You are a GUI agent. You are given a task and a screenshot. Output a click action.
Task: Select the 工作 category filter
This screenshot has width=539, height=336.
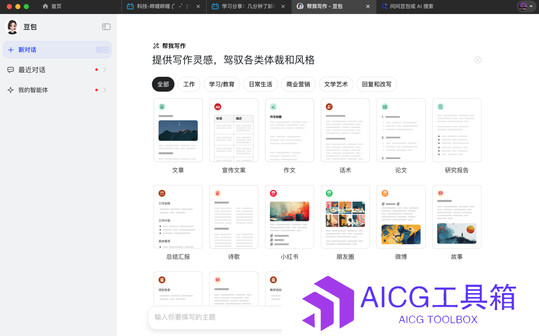189,84
